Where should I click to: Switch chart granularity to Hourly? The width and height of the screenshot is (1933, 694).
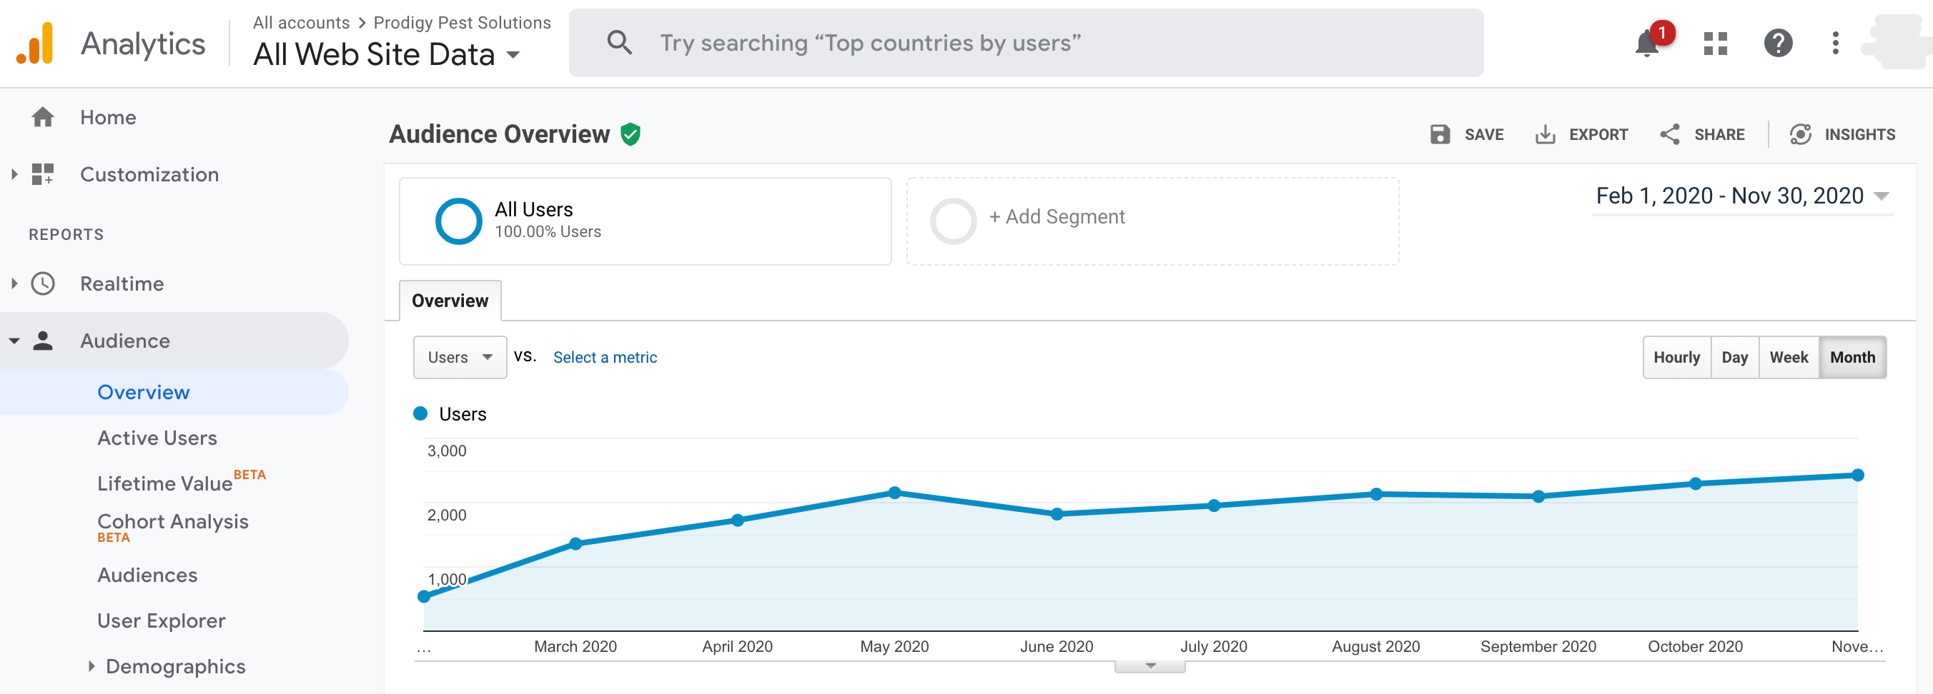1676,358
